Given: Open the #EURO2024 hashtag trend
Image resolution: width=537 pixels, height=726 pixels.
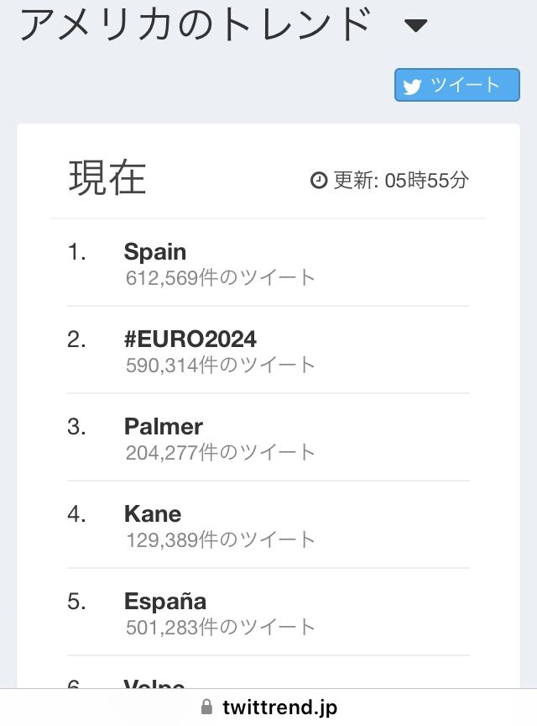Looking at the screenshot, I should 190,339.
